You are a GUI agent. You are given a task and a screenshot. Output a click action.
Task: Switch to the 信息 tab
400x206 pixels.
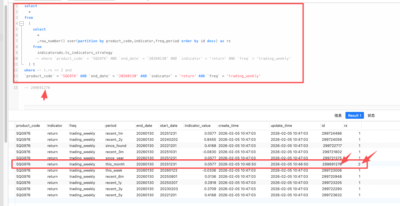[x=338, y=115]
